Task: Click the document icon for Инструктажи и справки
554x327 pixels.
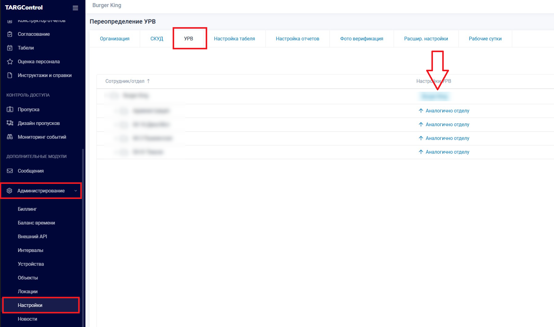Action: tap(10, 75)
